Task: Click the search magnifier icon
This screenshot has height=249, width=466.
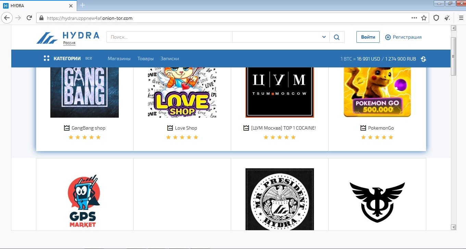Action: coord(337,37)
